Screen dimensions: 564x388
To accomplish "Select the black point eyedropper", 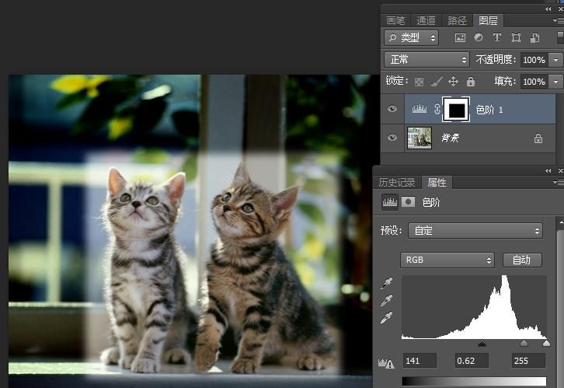I will [386, 284].
